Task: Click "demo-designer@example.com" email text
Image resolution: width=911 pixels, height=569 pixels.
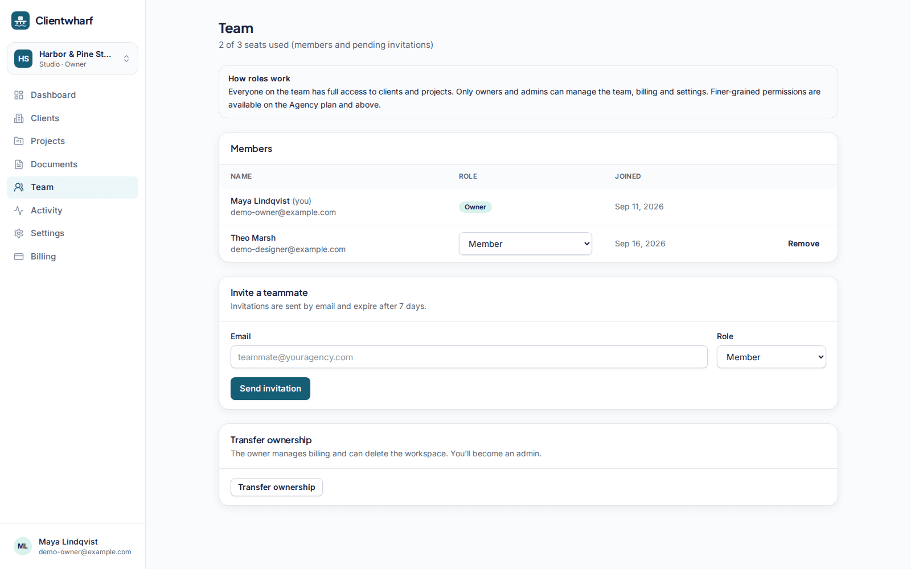Action: (288, 249)
